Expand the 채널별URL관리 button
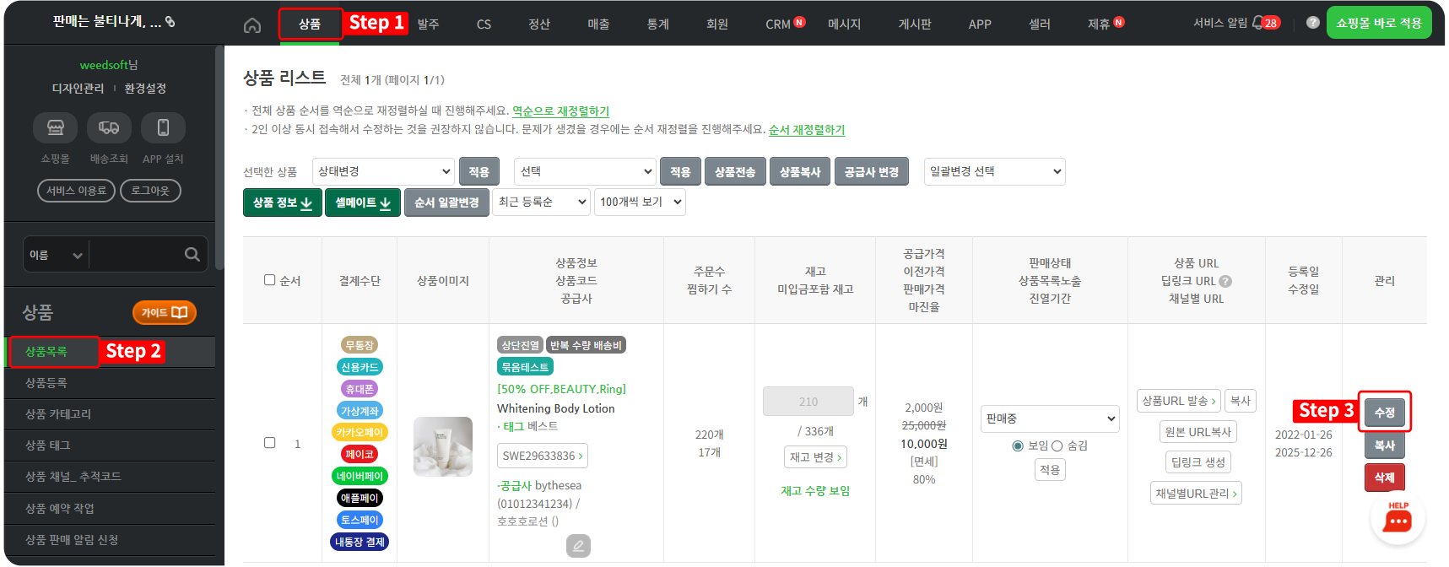Screen dimensions: 1449x567 [x=1196, y=494]
